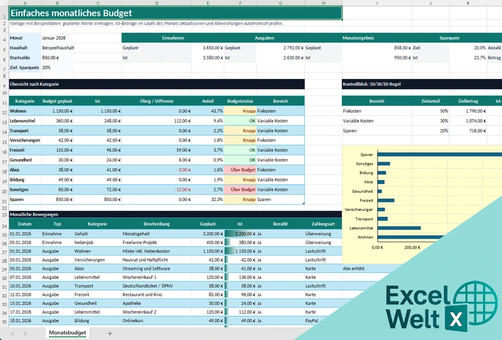The image size is (502, 340).
Task: Click the Wohnen bar in the chart
Action: click(x=411, y=237)
